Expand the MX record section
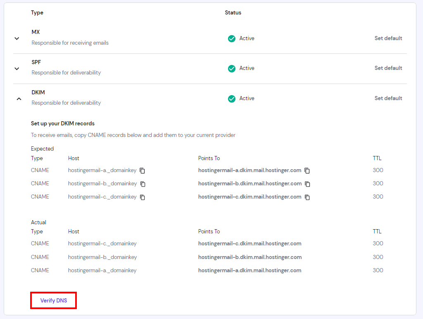Screen dimensions: 423x319 click(17, 38)
